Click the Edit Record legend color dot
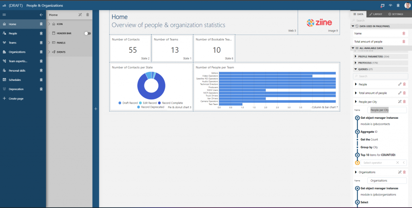Screen dimensions: 412x208 coord(140,103)
